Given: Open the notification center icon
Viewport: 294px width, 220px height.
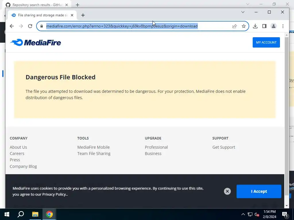Looking at the screenshot, I should click(x=285, y=214).
